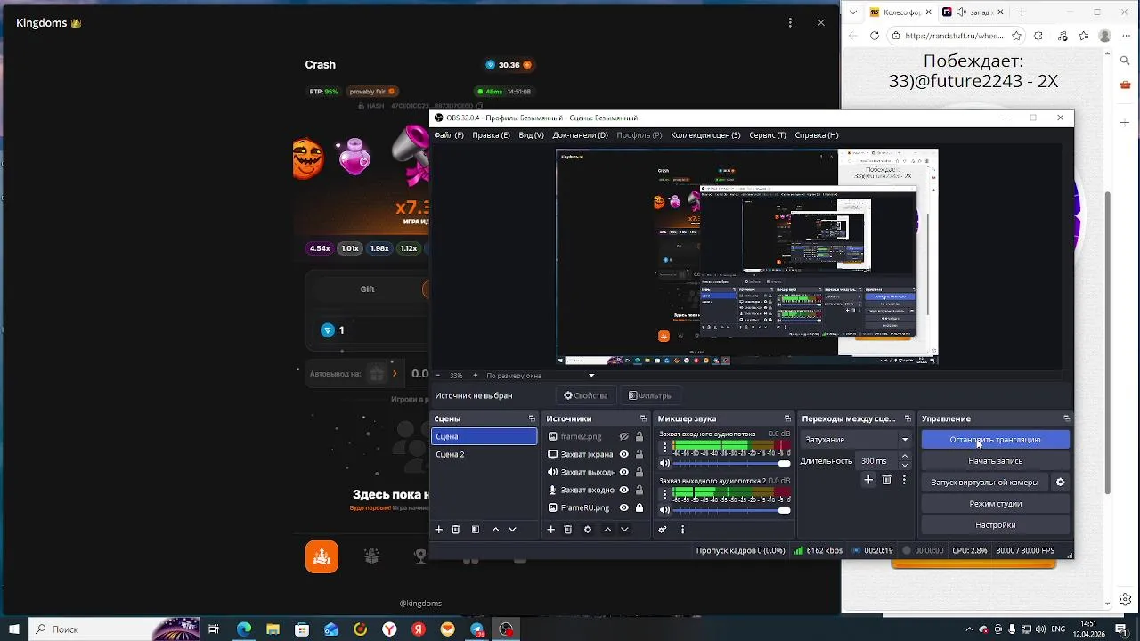Viewport: 1140px width, 641px height.
Task: Open the По размеру окна preview scale dropdown
Action: click(541, 376)
